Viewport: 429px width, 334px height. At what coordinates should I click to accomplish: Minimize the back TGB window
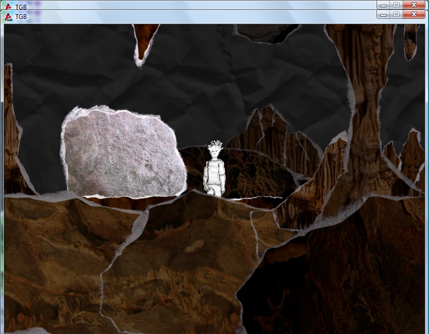pyautogui.click(x=383, y=5)
